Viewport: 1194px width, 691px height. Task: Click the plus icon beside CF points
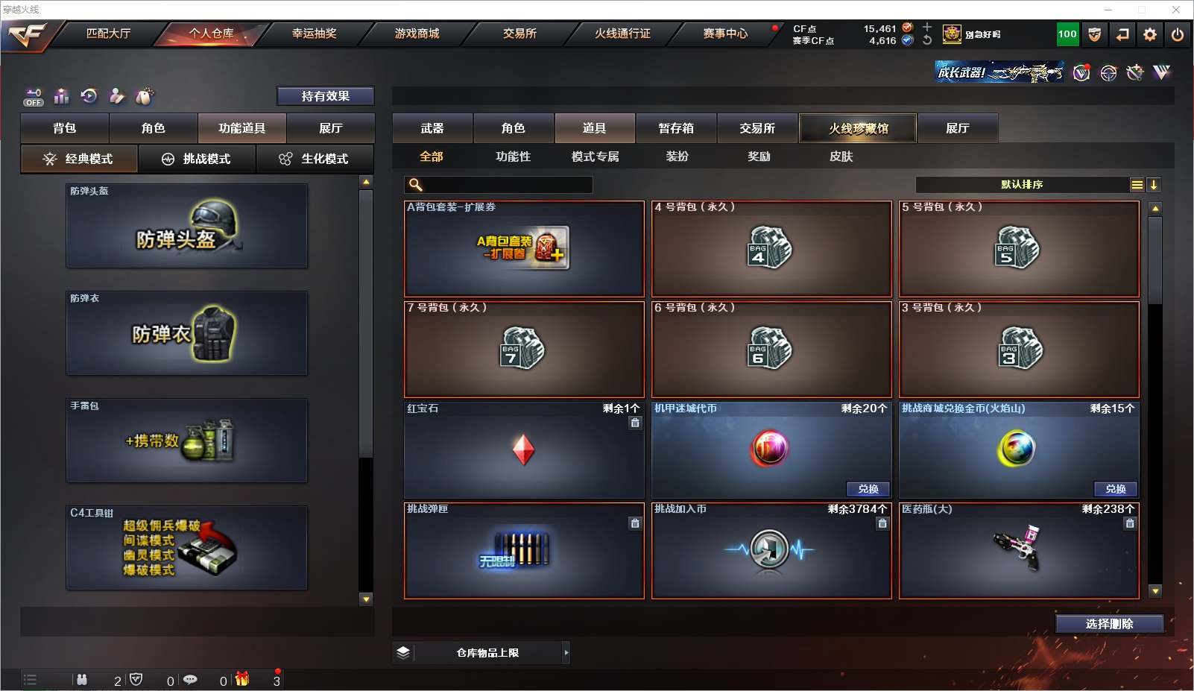point(927,28)
